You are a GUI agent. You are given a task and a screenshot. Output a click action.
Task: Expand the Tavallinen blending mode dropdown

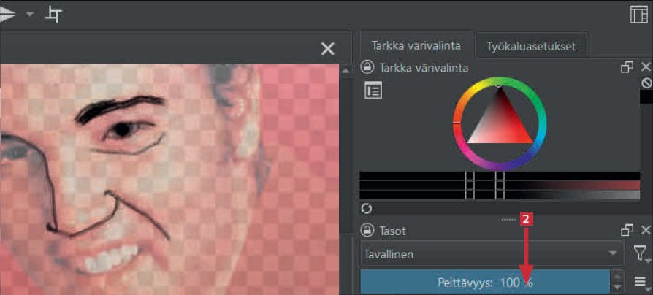click(492, 253)
